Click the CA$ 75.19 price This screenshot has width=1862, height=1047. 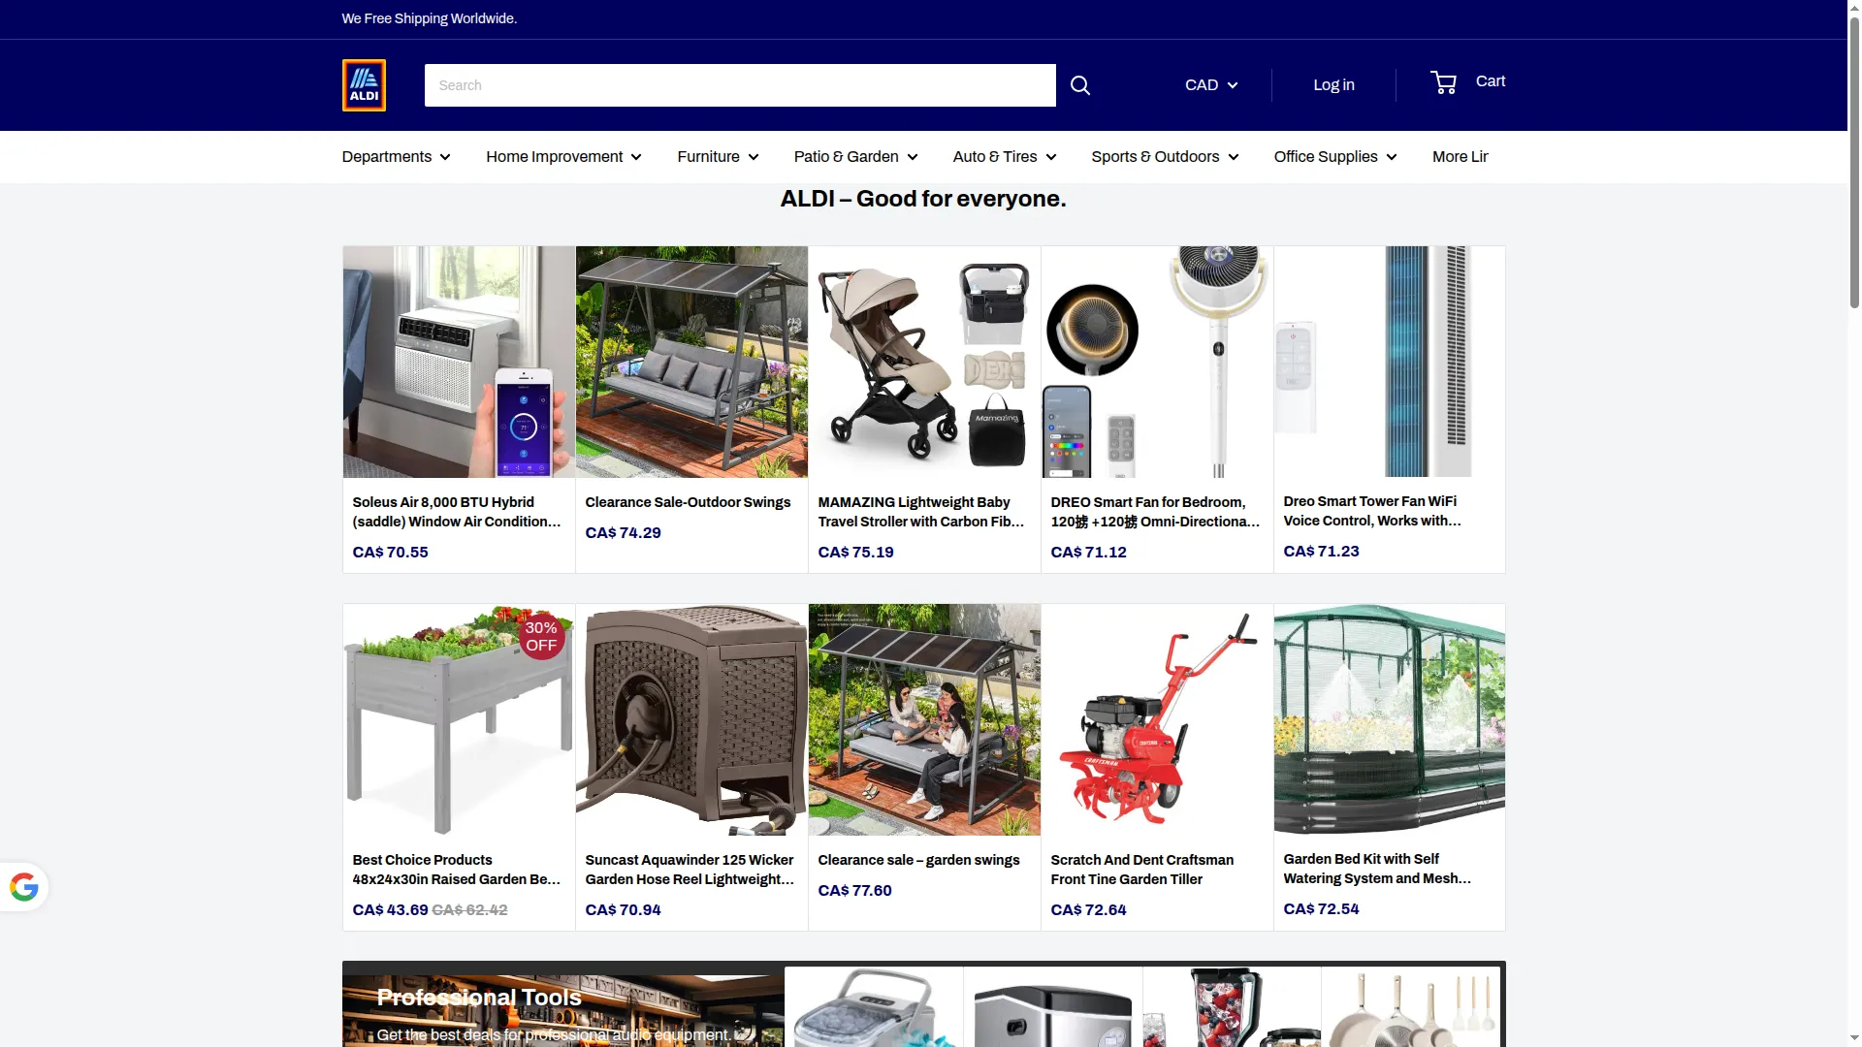(855, 553)
